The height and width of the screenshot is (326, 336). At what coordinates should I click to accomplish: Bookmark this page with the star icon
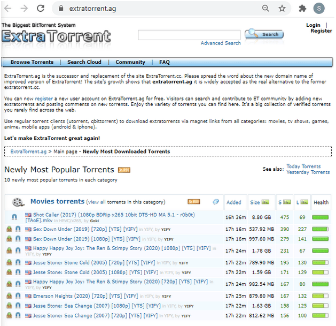[x=282, y=9]
